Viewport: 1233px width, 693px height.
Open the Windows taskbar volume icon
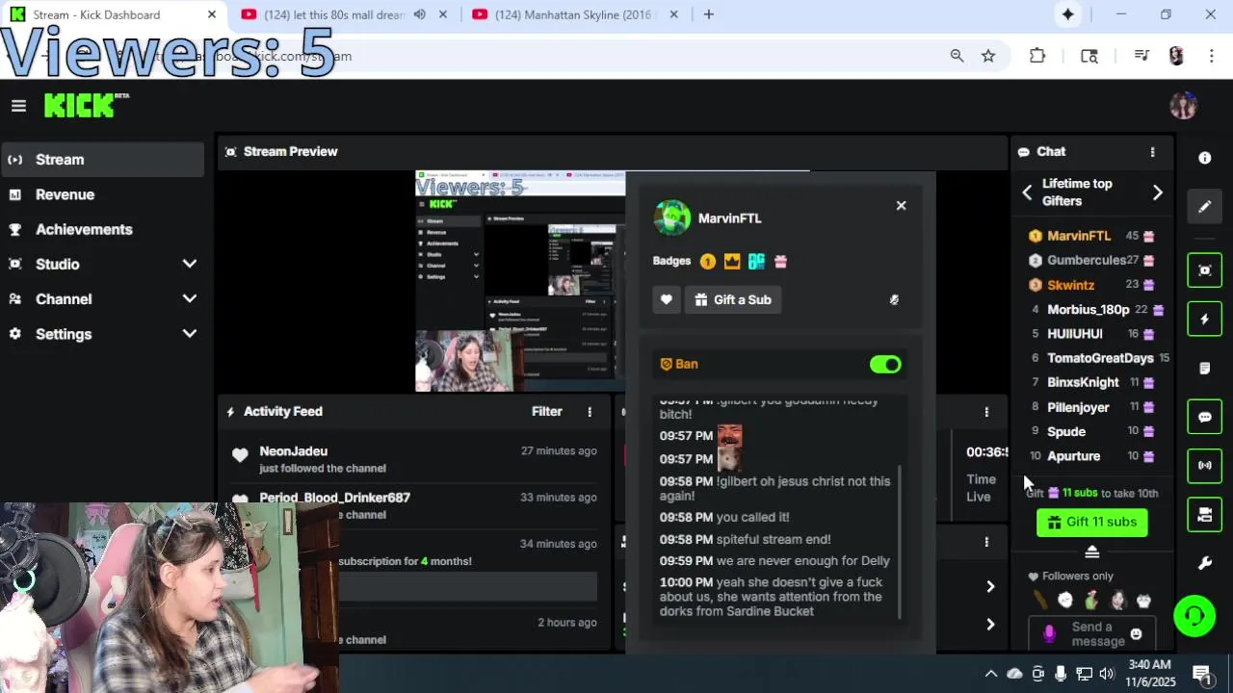tap(1106, 674)
